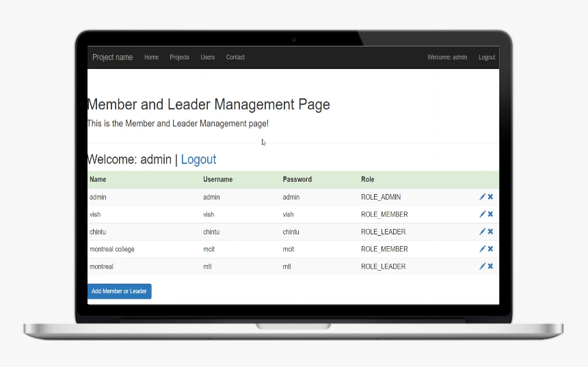Delete the admin user row
588x367 pixels.
pos(490,197)
